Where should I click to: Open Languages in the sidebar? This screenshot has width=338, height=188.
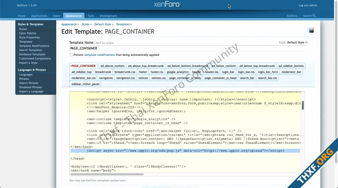[x=26, y=75]
